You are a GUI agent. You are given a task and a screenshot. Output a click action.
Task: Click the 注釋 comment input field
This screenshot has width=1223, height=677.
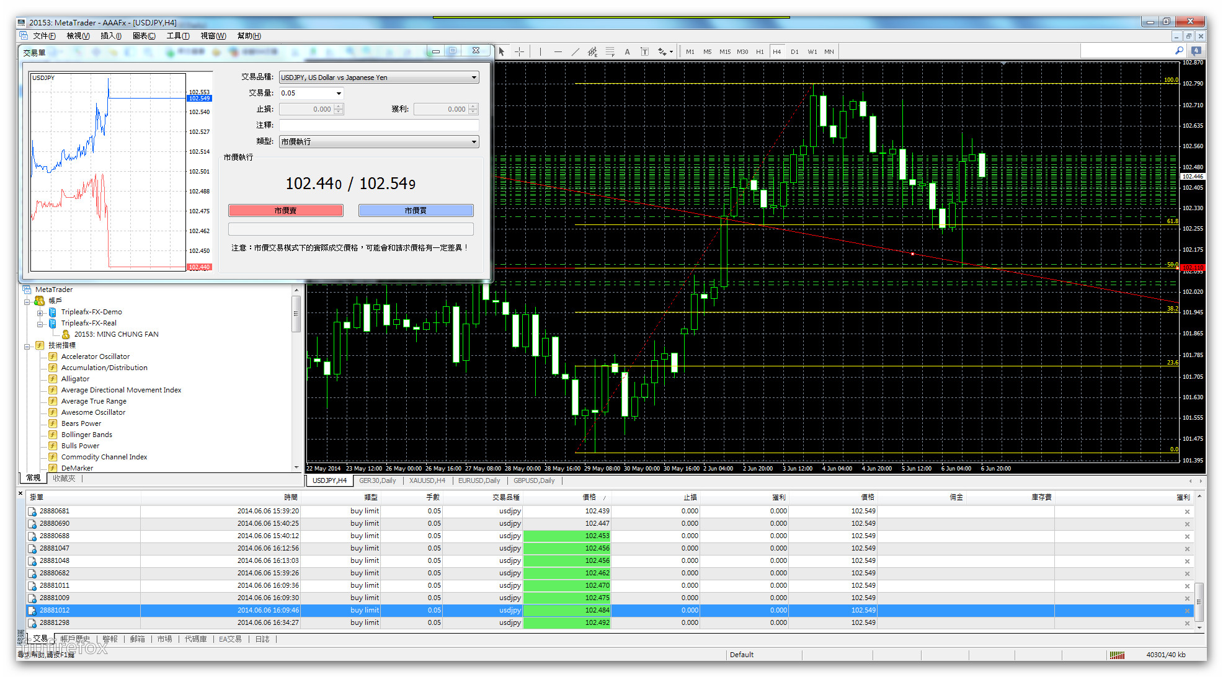379,125
